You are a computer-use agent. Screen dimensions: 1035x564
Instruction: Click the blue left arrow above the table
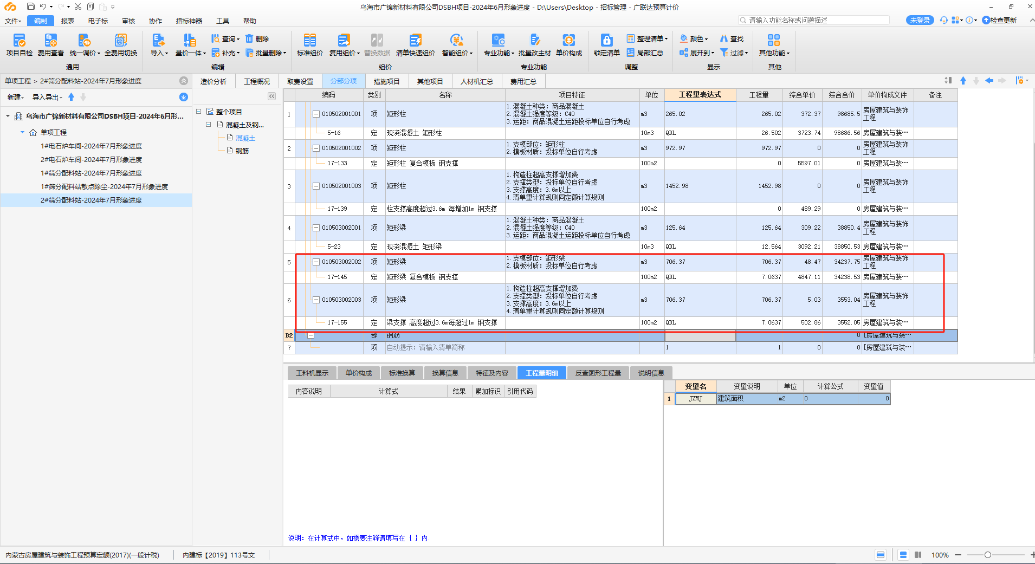click(x=989, y=81)
